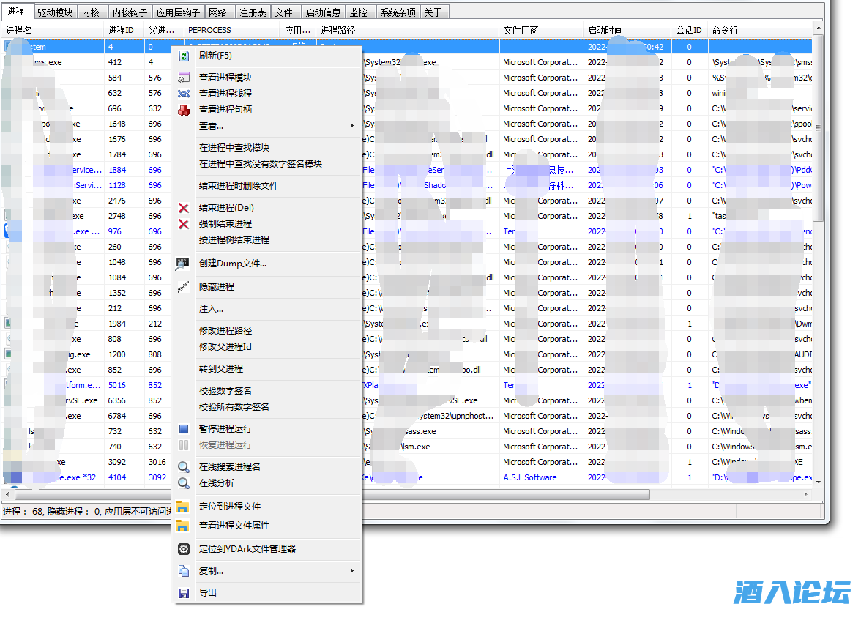The width and height of the screenshot is (861, 623).
Task: Choose 校验数字签名 menu entry
Action: point(225,391)
